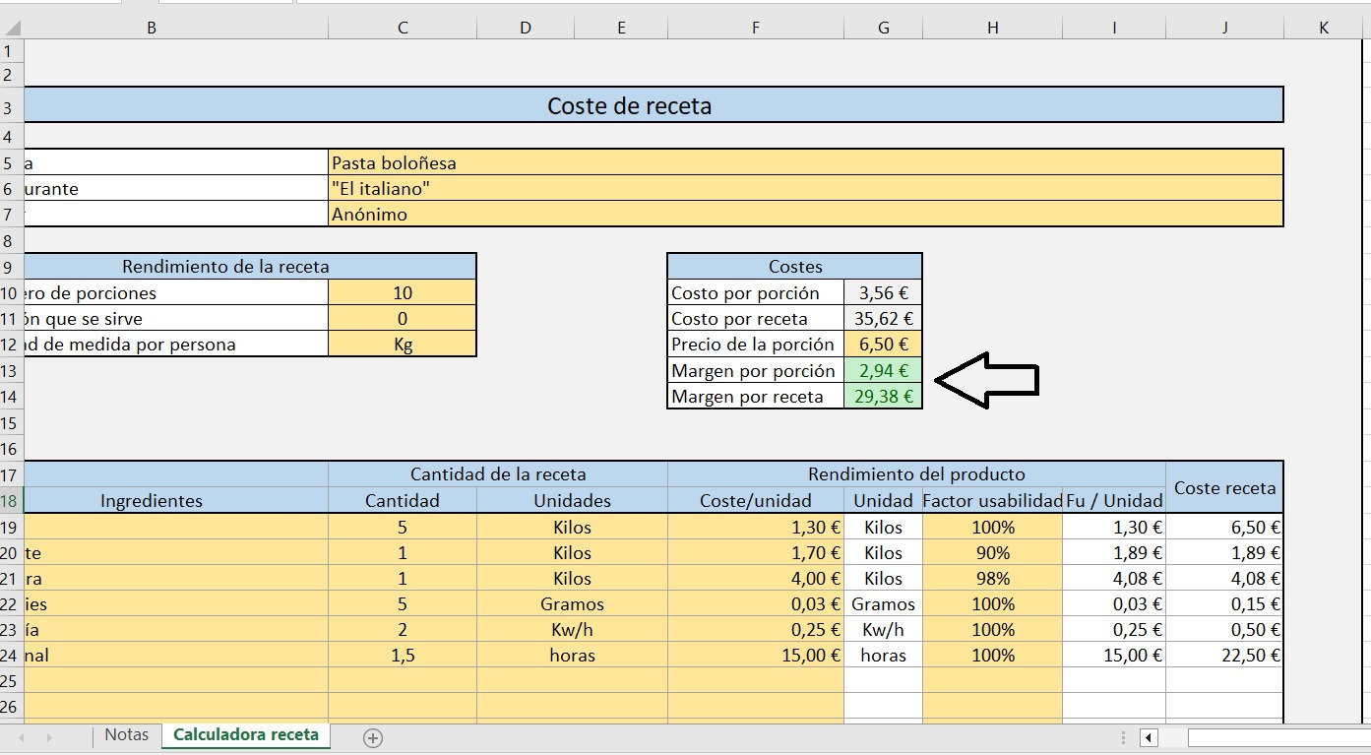
Task: Select the green 'Margen por porción' cell
Action: pos(883,371)
